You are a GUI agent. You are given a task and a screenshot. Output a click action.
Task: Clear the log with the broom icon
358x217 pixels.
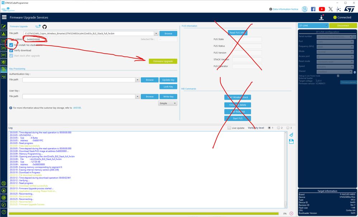[291, 135]
